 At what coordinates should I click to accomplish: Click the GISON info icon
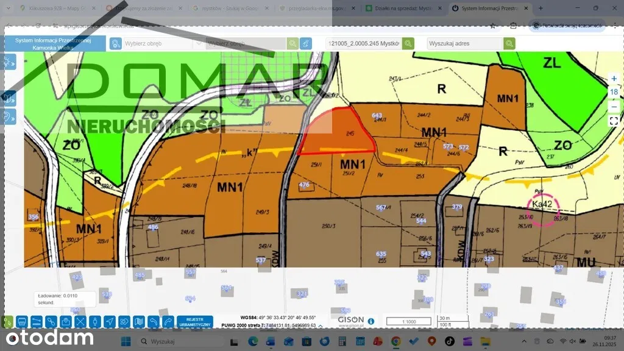[371, 321]
